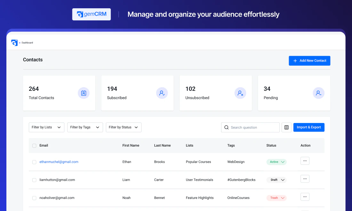Image resolution: width=352 pixels, height=211 pixels.
Task: Open the Filter by Tags dropdown
Action: click(x=85, y=127)
